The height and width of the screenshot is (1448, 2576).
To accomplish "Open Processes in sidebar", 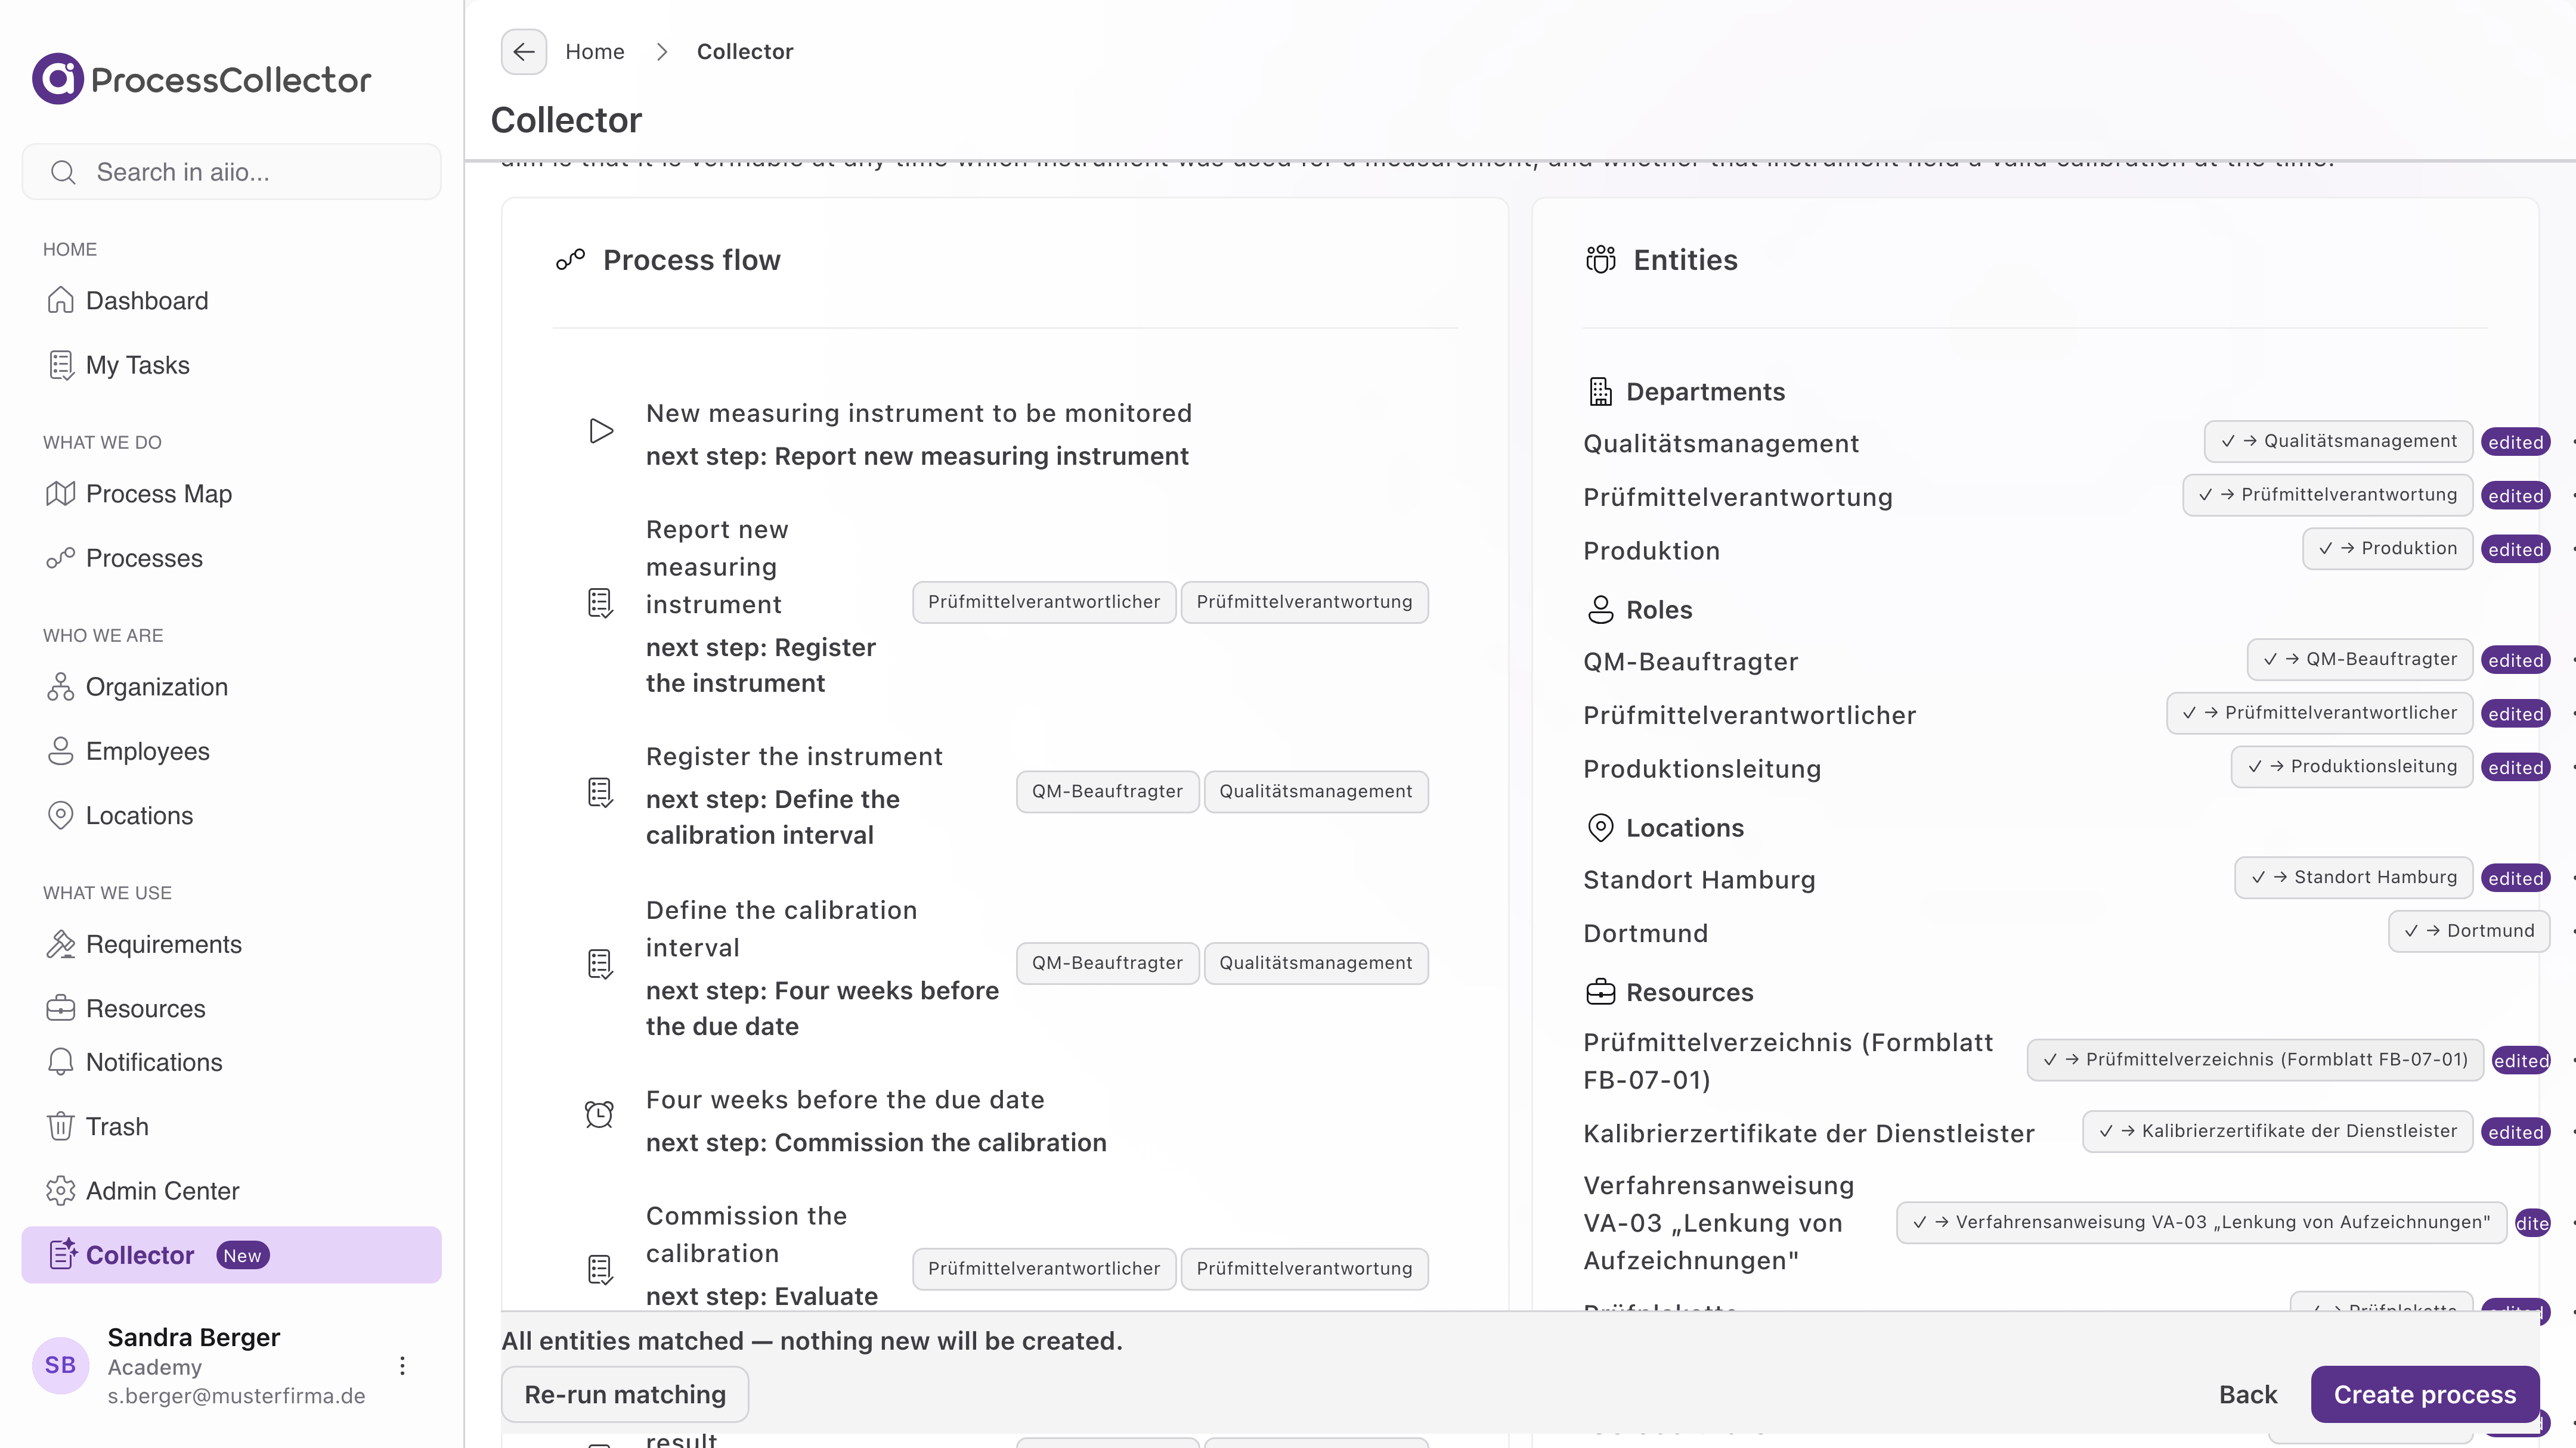I will coord(231,558).
